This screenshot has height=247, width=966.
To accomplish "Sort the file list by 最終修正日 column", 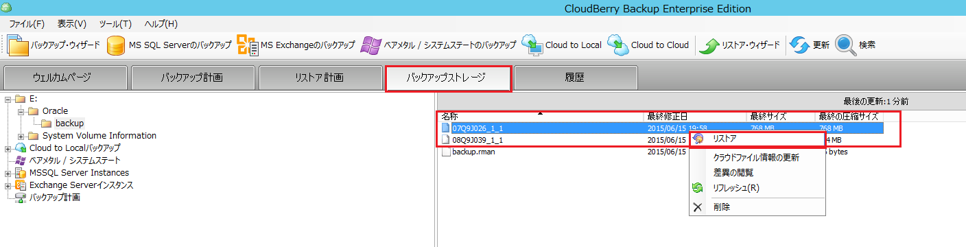I will pos(696,117).
